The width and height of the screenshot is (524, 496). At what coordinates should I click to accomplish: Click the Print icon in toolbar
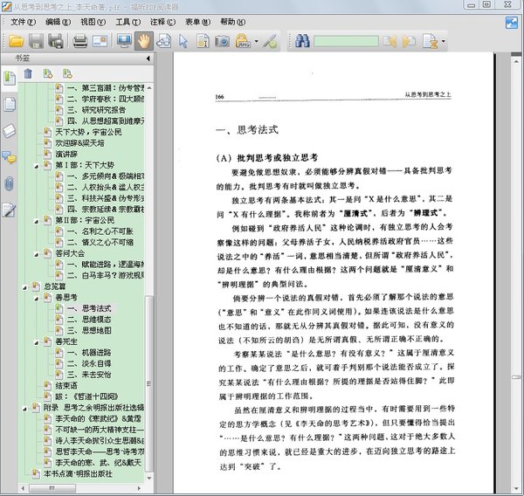coord(79,40)
